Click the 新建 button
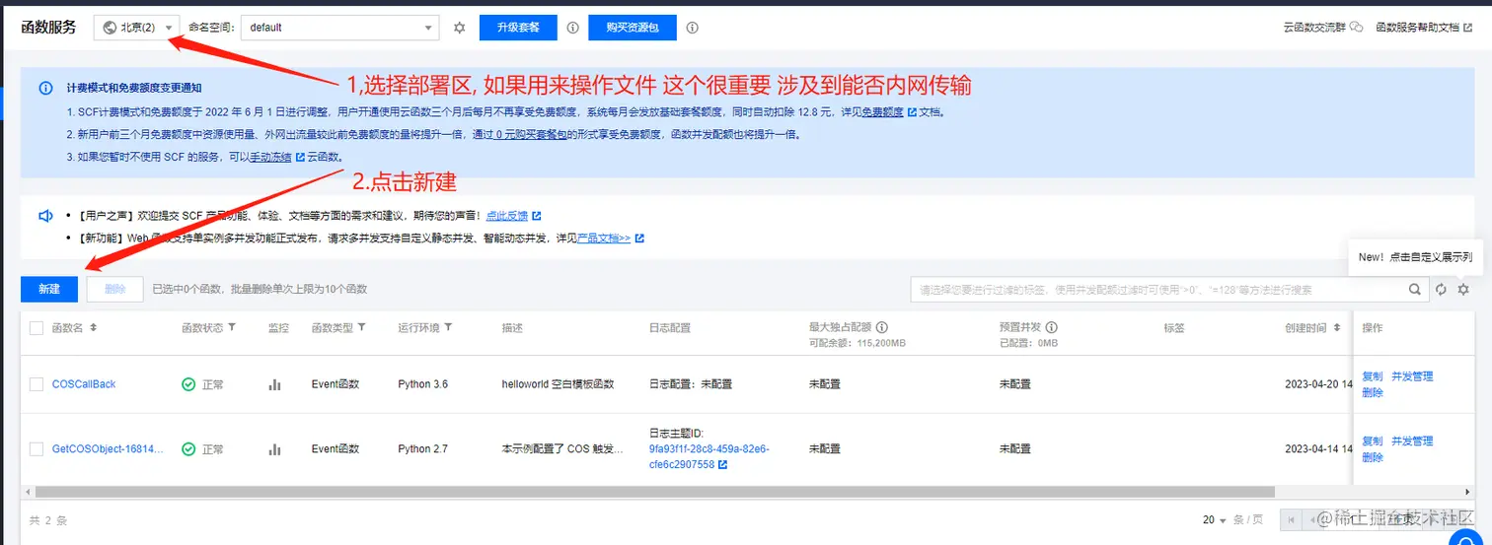 pyautogui.click(x=49, y=289)
